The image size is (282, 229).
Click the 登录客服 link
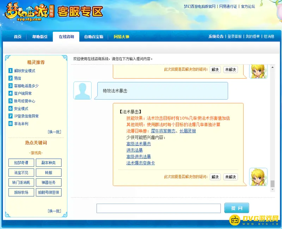pos(234,37)
